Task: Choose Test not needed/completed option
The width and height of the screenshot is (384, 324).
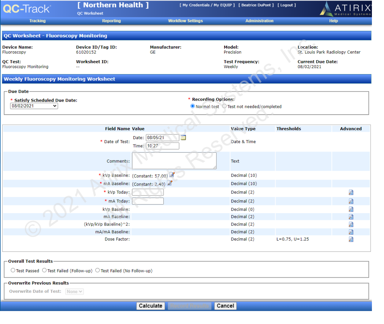Action: click(x=224, y=106)
